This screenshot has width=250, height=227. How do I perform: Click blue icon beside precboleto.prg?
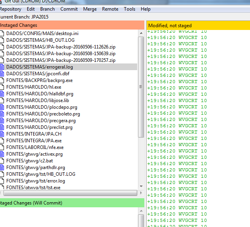(x=2, y=114)
